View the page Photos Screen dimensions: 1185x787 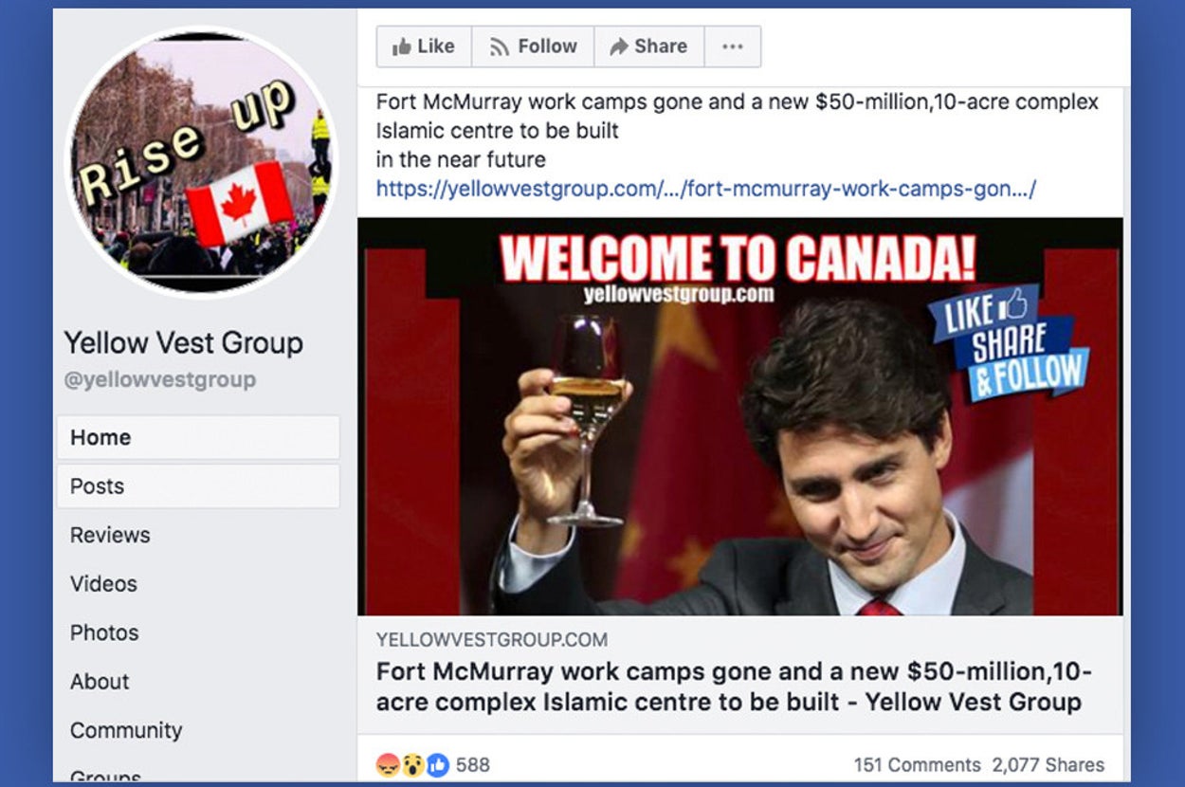pos(104,632)
